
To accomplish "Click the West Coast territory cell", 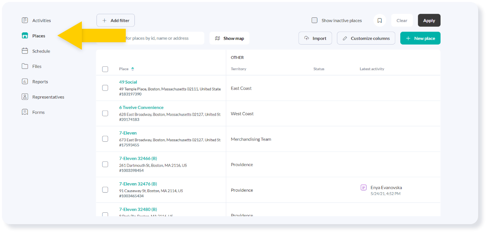I will (x=242, y=114).
